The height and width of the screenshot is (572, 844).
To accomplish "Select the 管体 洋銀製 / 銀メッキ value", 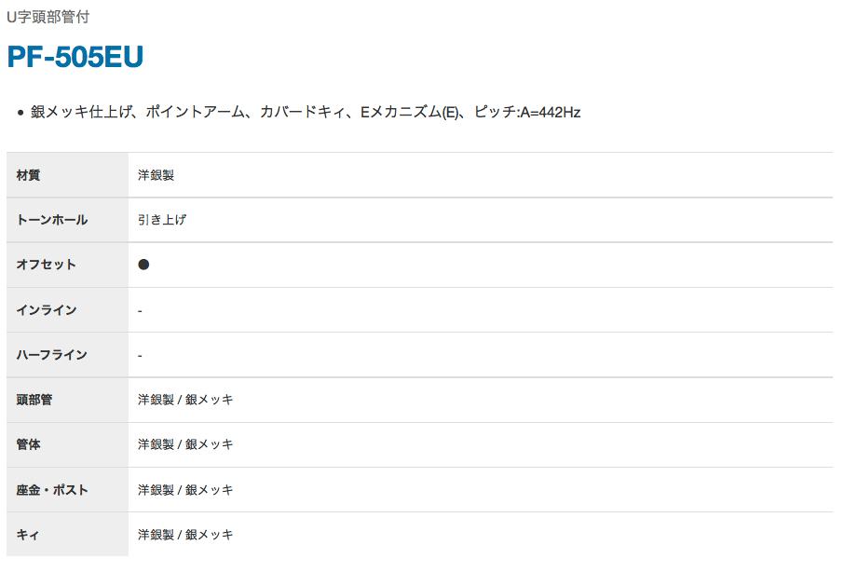I will [x=185, y=444].
